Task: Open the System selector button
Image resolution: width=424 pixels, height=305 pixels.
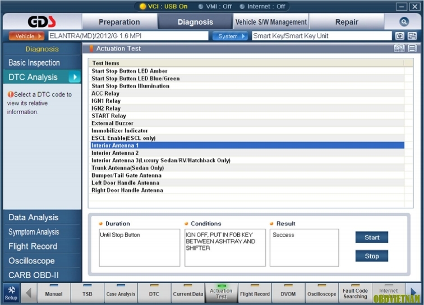Action: coord(230,36)
